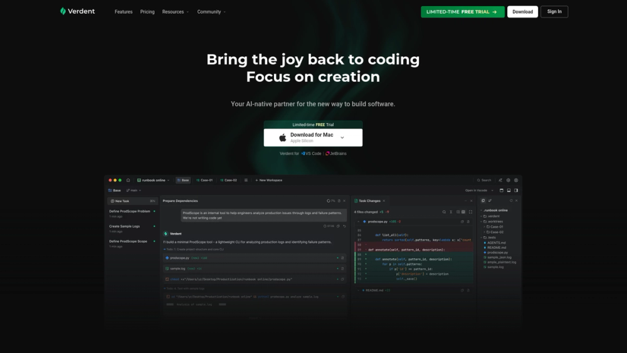Switch to the Case-01 workspace tab
Viewport: 627px width, 353px height.
(x=205, y=181)
